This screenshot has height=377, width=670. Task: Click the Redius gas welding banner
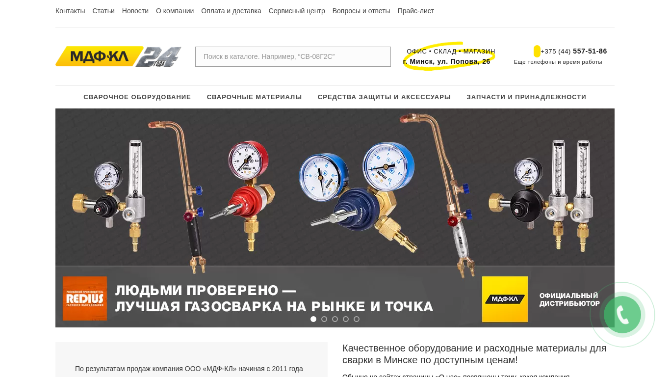(x=335, y=218)
